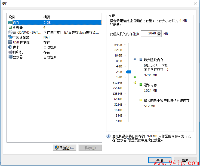
Task: Click the CD/DVD disc icon
Action: pos(10,32)
